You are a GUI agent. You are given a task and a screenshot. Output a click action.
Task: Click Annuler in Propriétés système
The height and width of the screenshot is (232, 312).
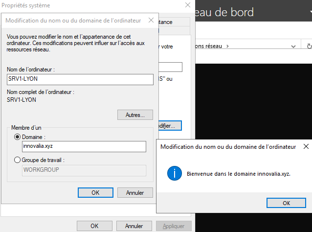click(134, 226)
